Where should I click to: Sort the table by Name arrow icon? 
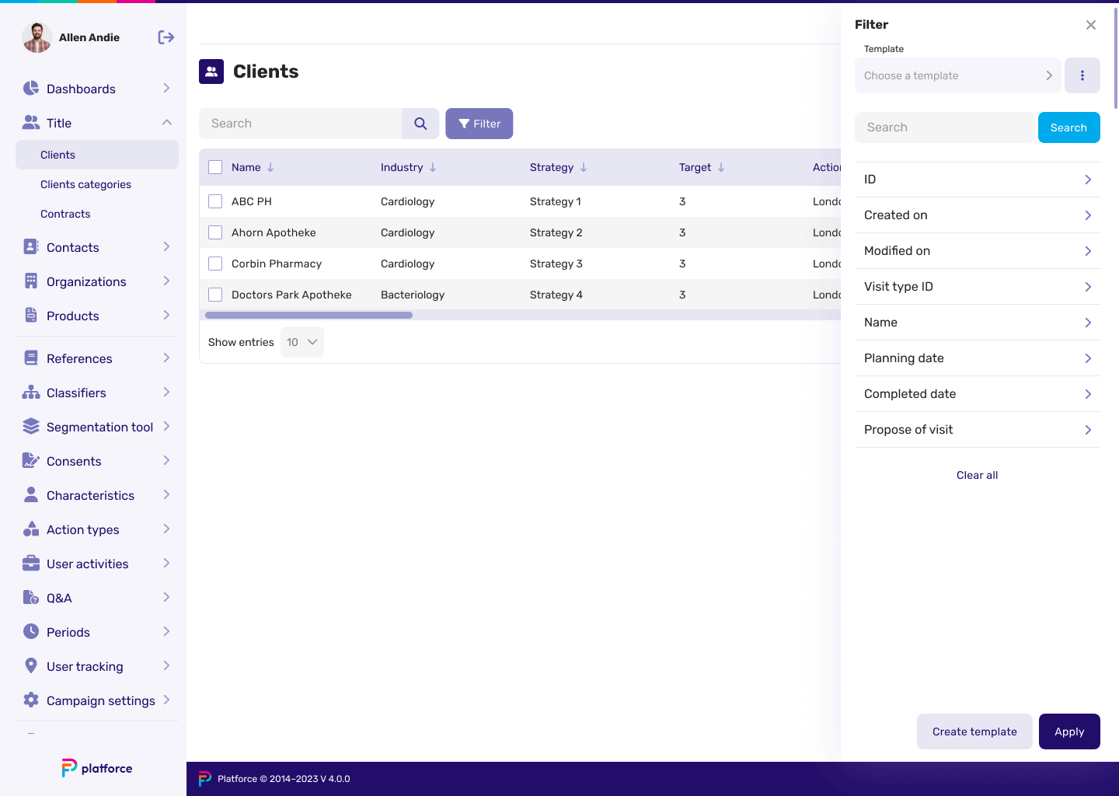pos(270,167)
